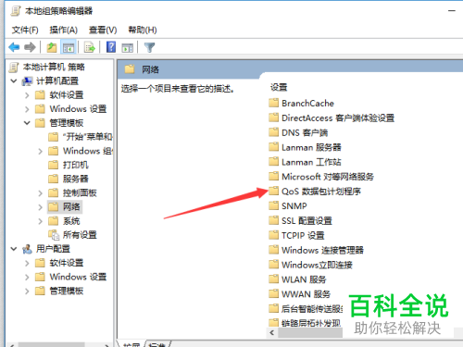Click the Lanman 工作站 folder icon

[273, 162]
